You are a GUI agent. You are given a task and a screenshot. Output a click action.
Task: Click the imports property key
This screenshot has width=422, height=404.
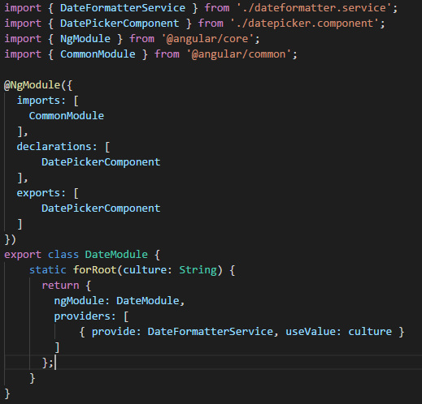point(38,101)
